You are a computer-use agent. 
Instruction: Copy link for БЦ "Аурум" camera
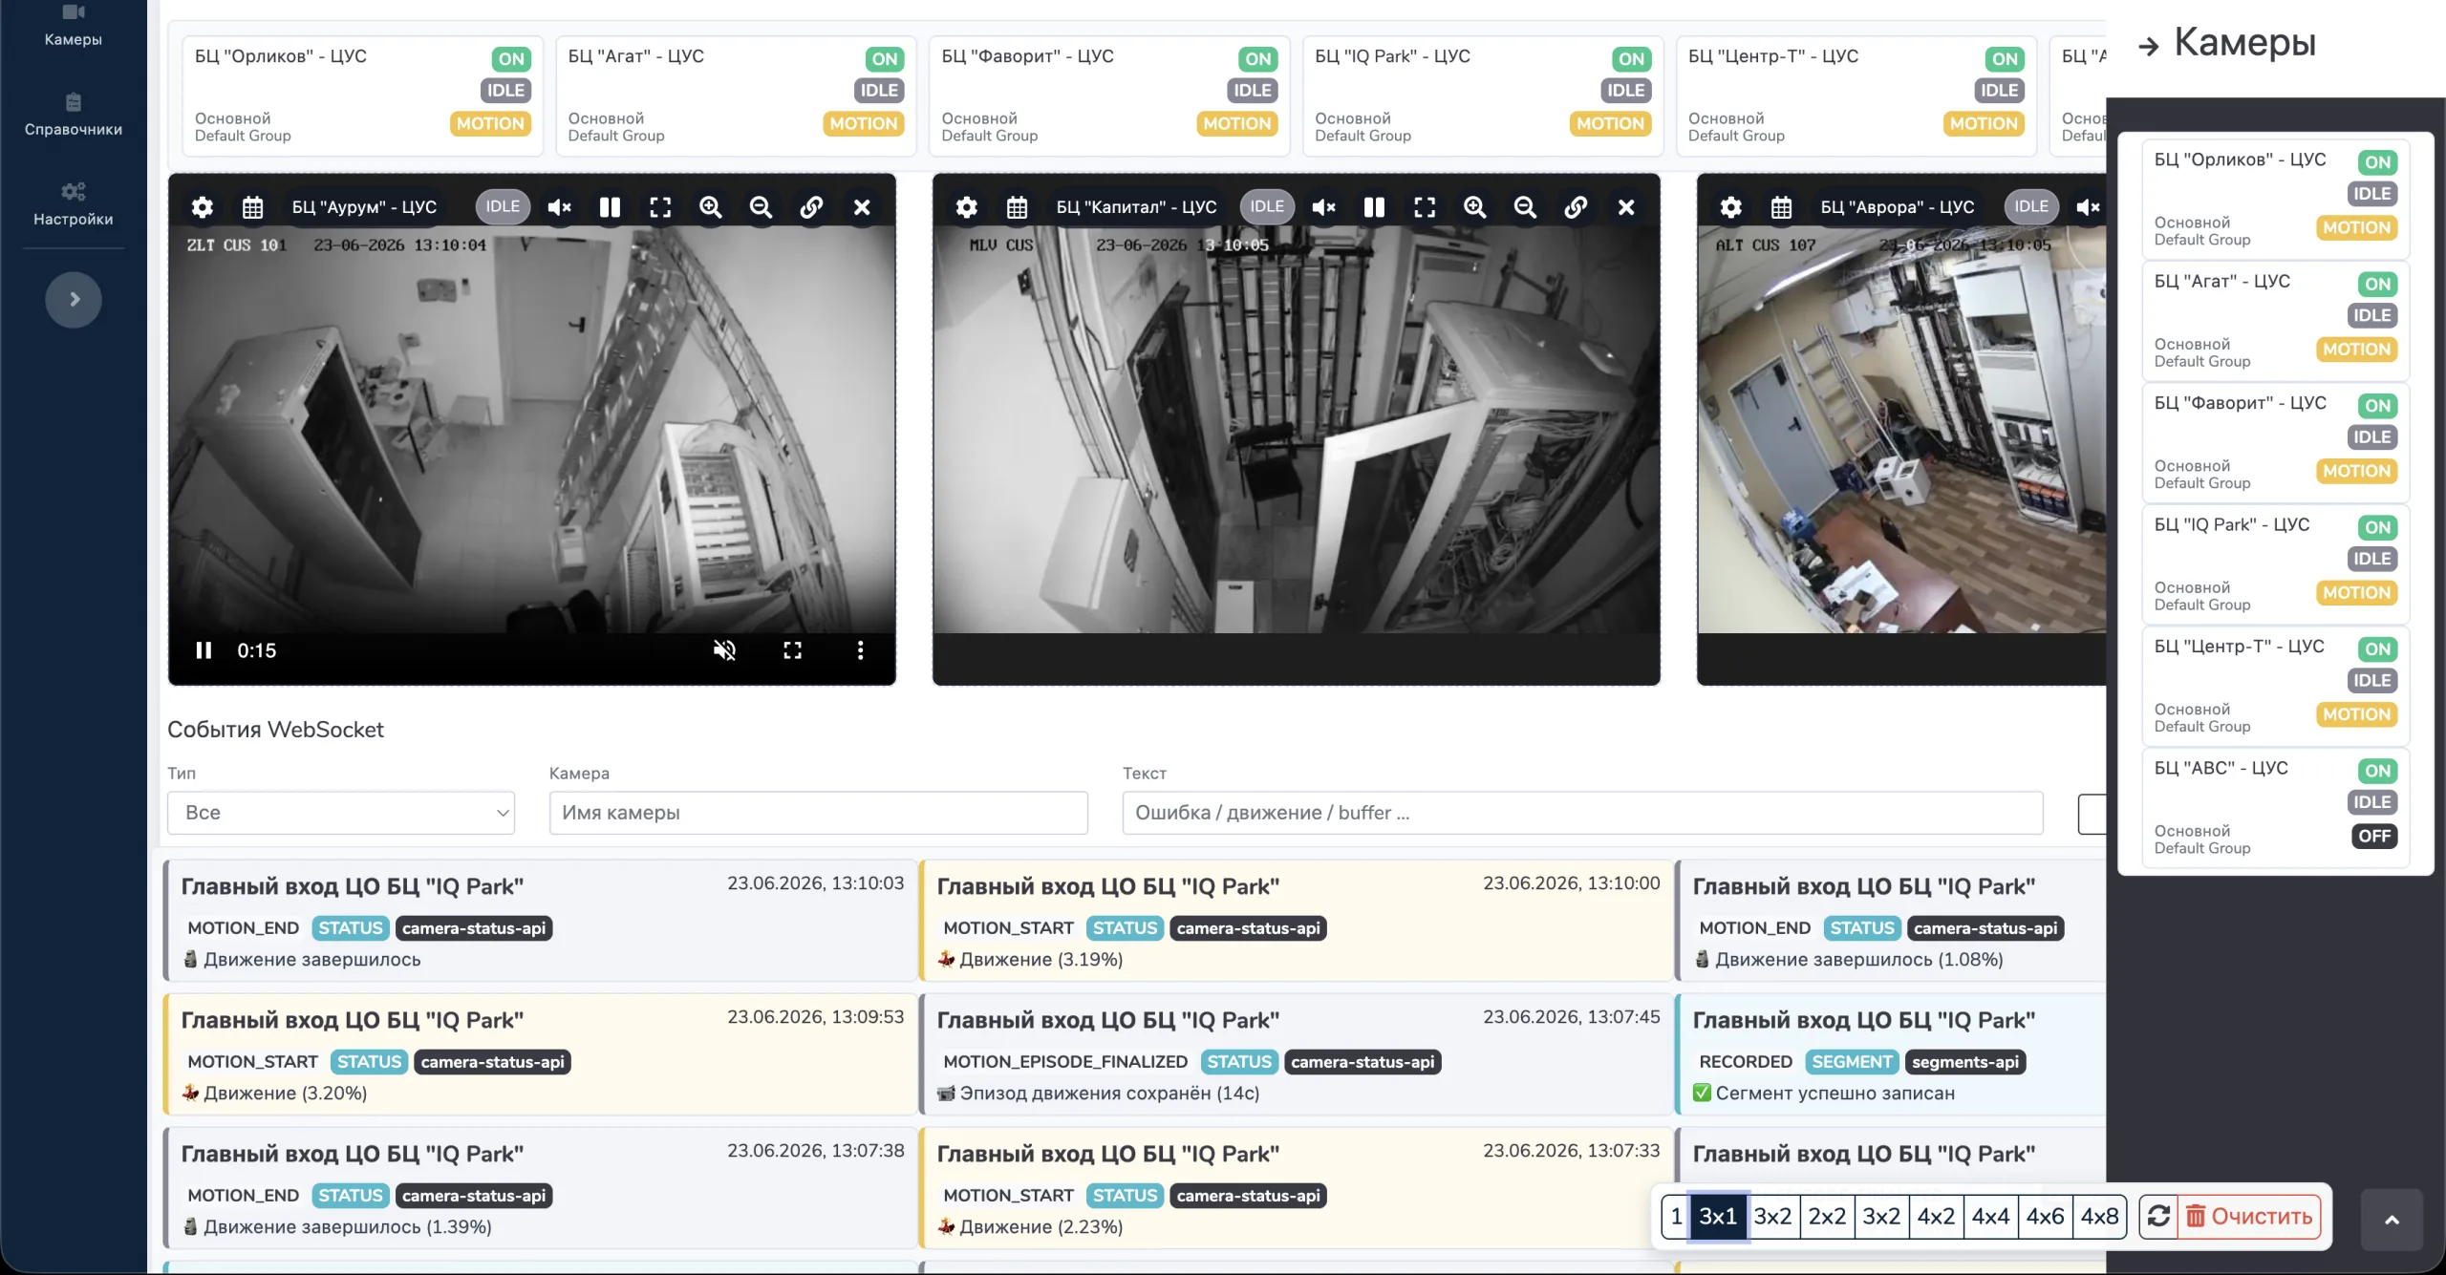(x=811, y=207)
